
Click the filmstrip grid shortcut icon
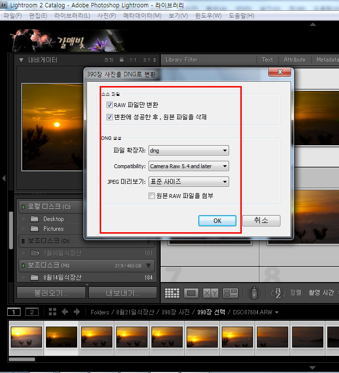52,312
